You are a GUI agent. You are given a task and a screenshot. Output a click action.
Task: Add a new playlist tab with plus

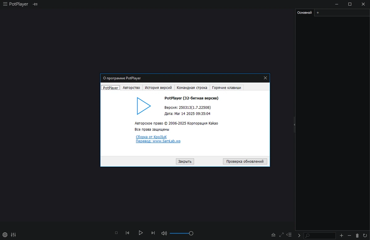pos(318,13)
